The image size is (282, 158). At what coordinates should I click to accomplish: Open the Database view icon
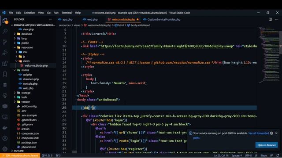pyautogui.click(x=5, y=85)
